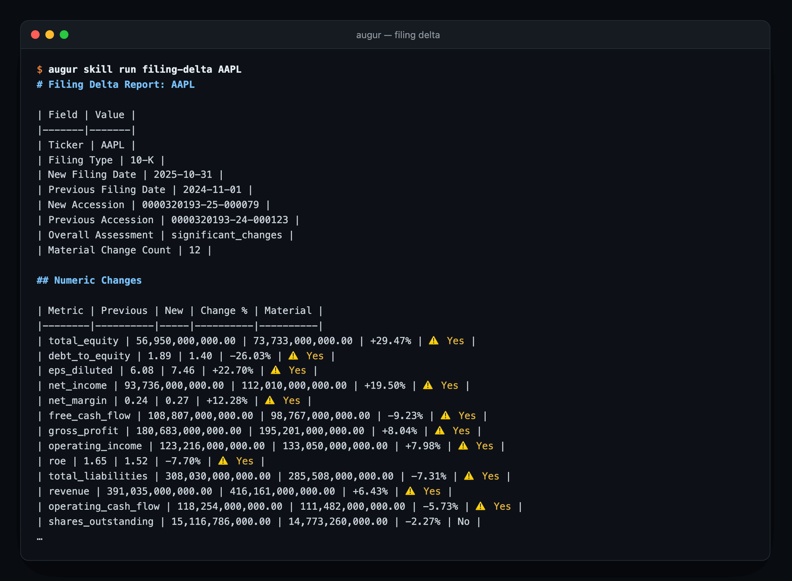Image resolution: width=792 pixels, height=581 pixels.
Task: Maximize the terminal with the green button
Action: coord(64,35)
